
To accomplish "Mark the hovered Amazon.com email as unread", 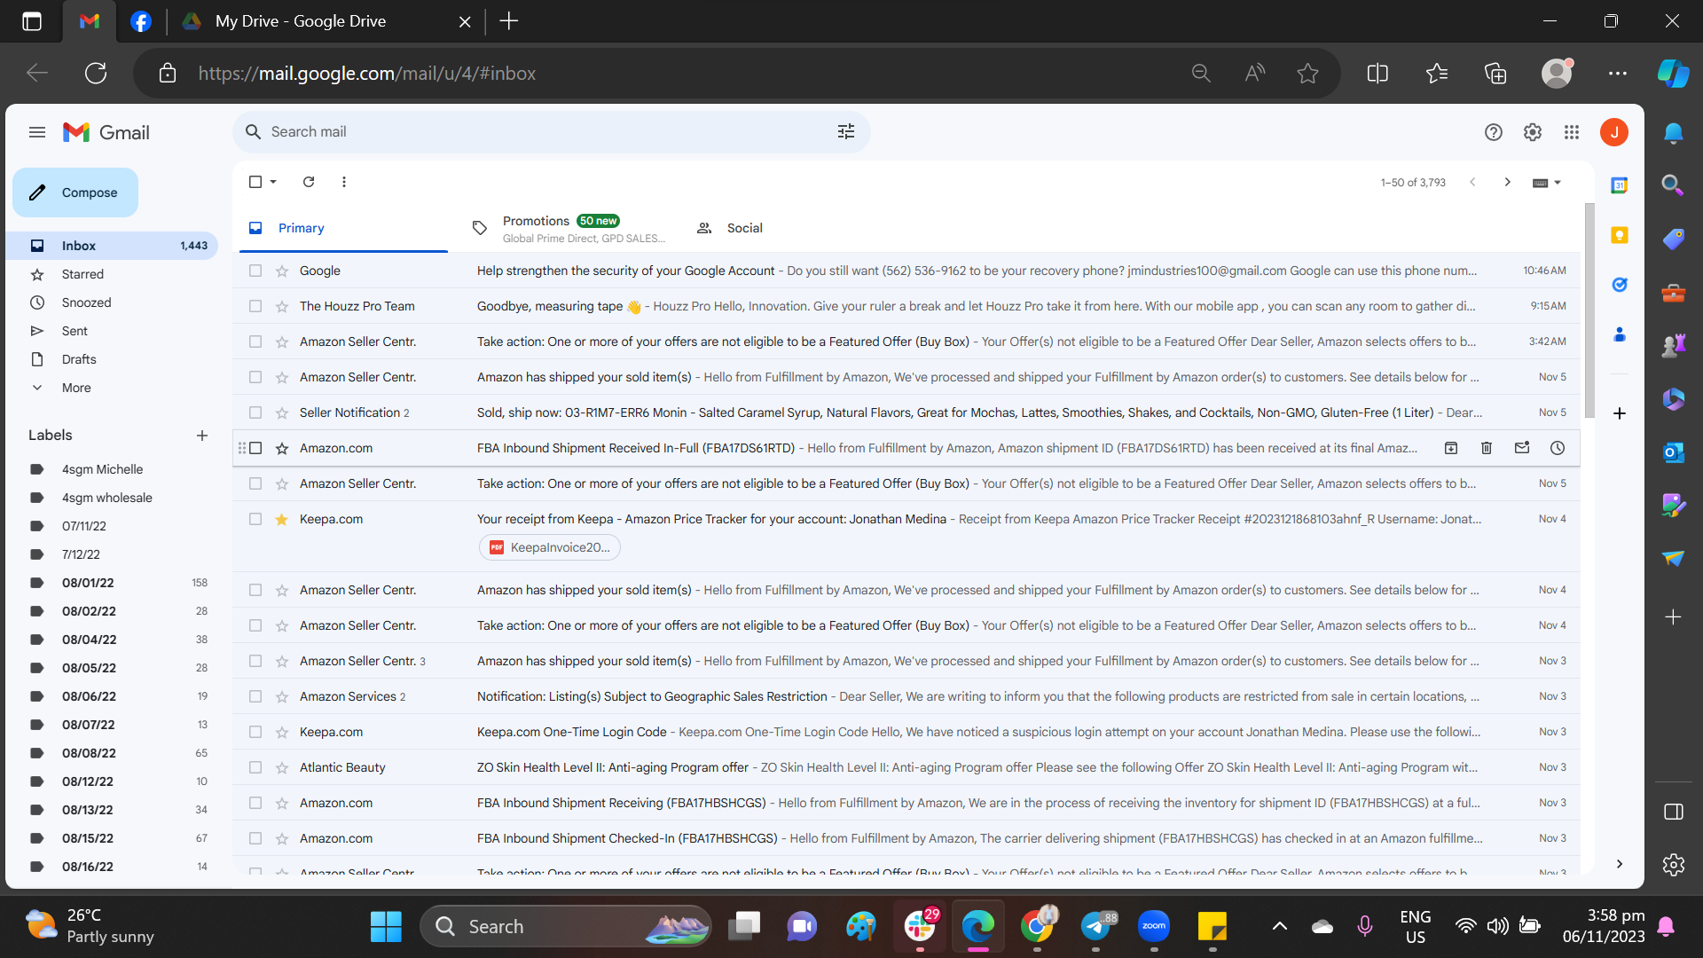I will pos(1522,448).
